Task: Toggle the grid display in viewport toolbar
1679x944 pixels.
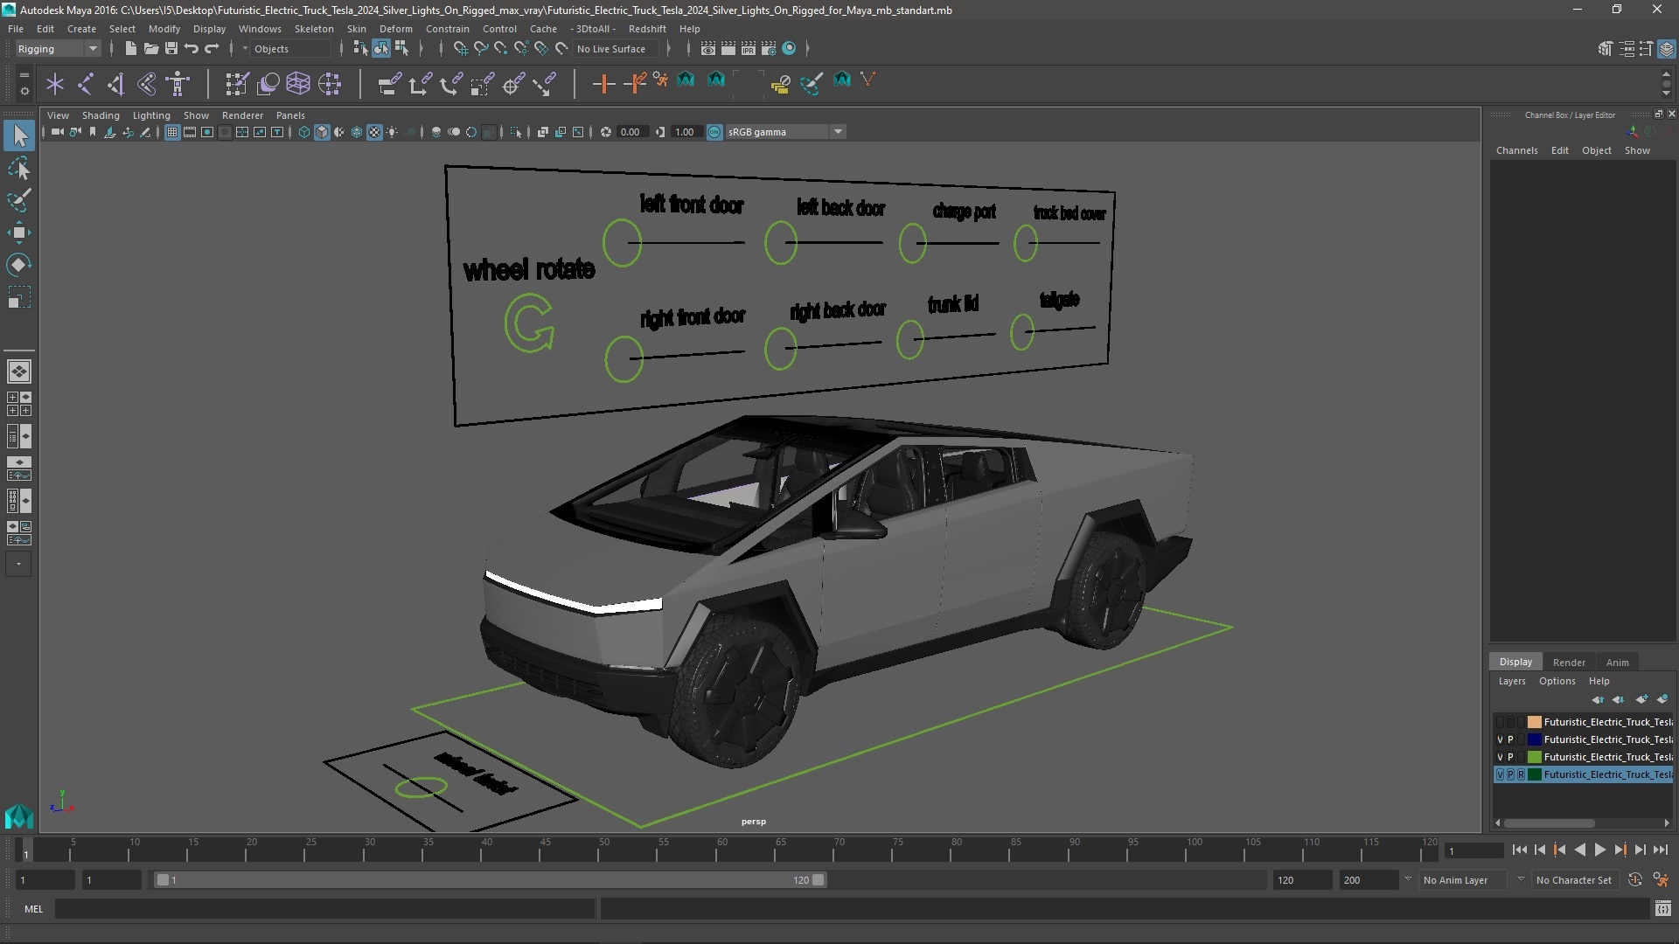Action: pos(172,132)
